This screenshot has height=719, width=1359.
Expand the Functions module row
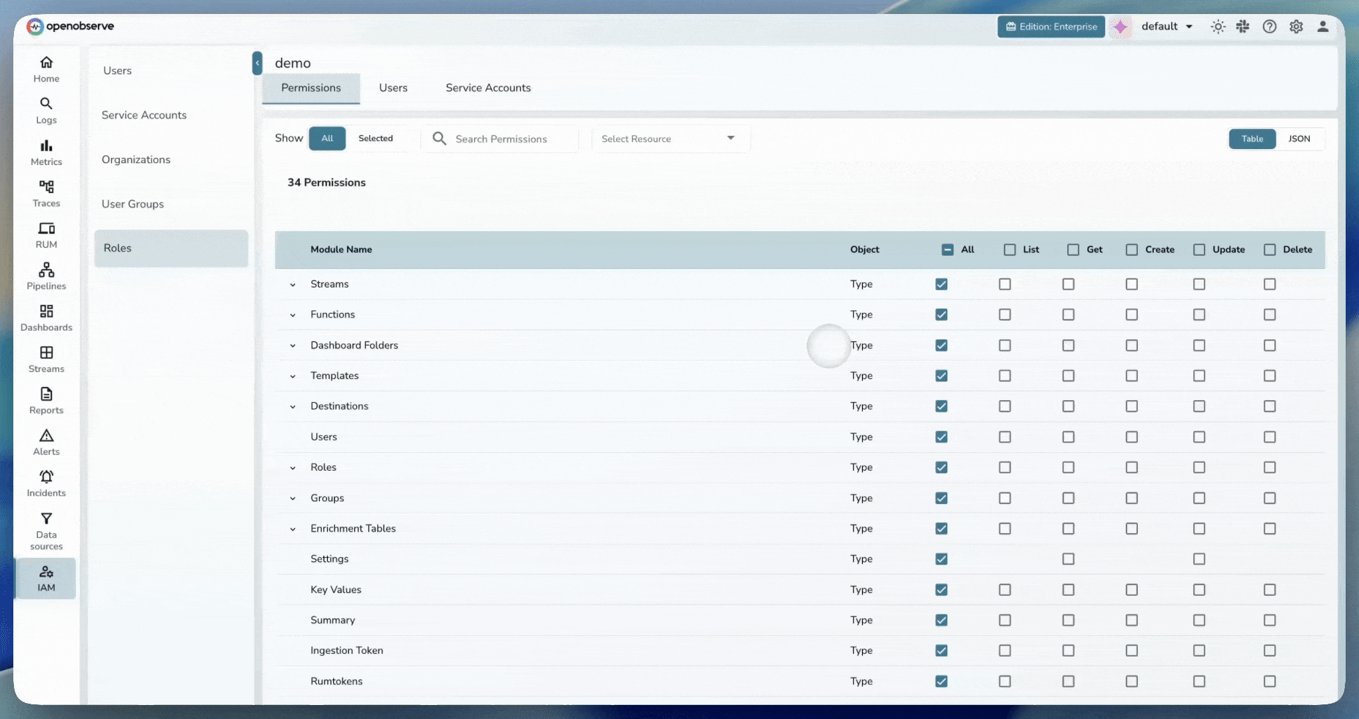click(292, 315)
